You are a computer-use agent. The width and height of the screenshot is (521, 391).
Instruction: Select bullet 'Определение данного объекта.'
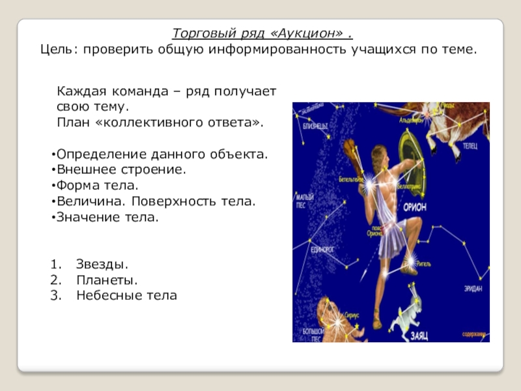pos(160,154)
